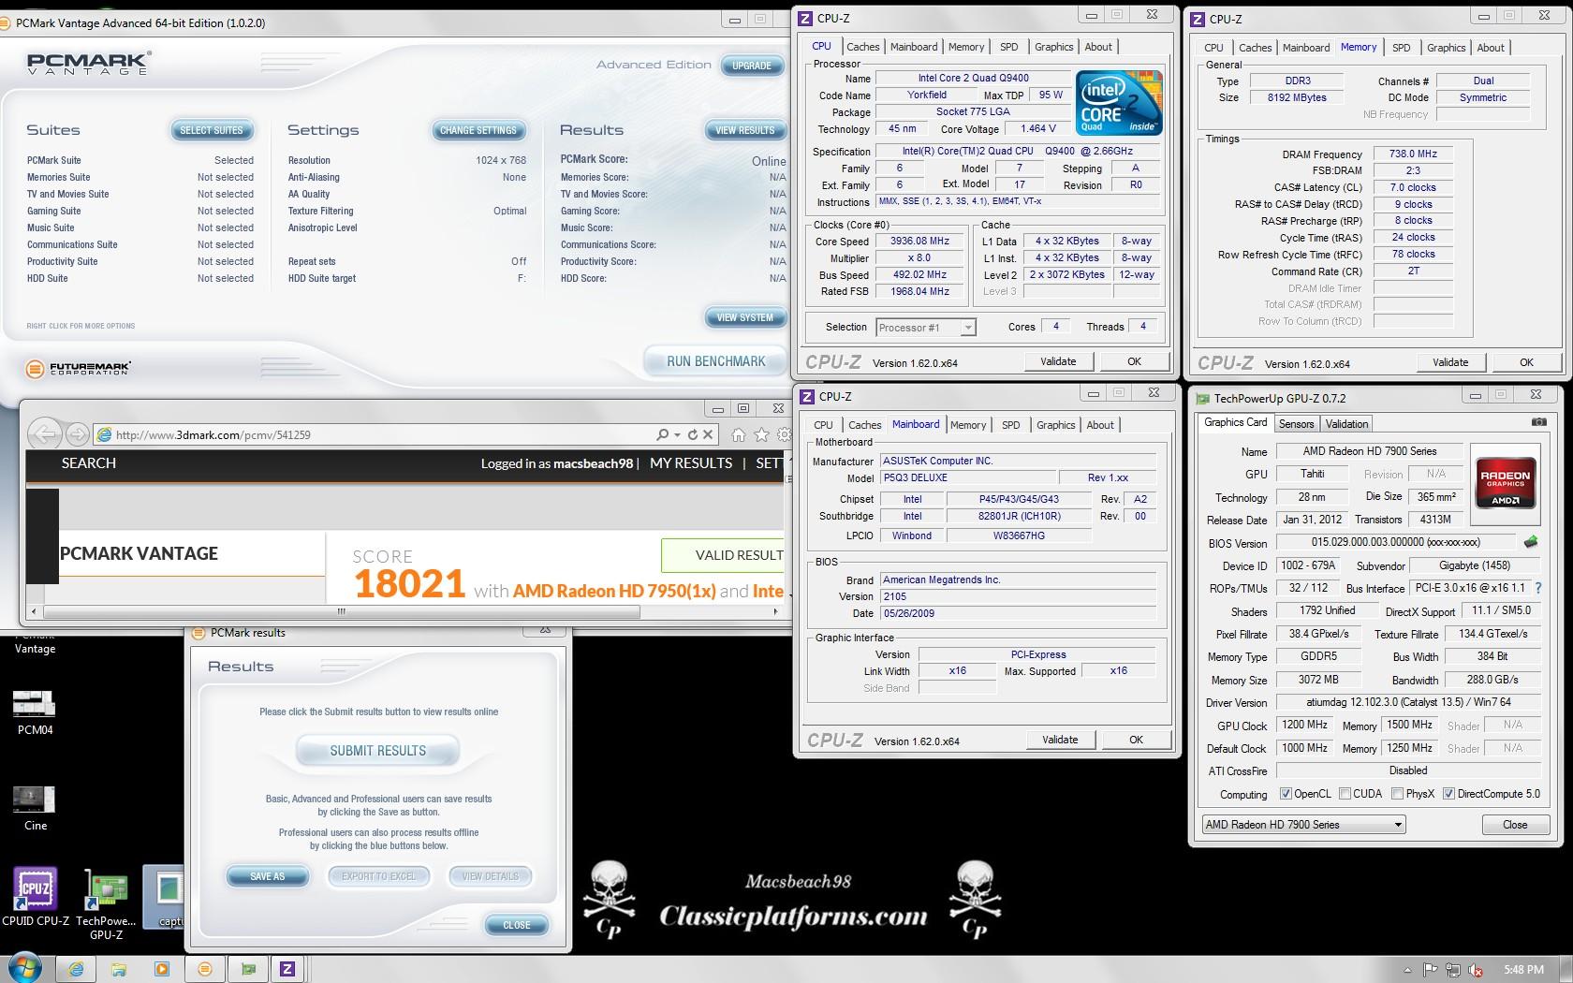This screenshot has height=983, width=1573.
Task: Open CPUID CPU-Z desktop shortcut
Action: [36, 896]
